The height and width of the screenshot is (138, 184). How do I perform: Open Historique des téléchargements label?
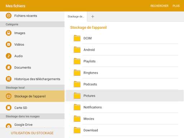tap(37, 79)
